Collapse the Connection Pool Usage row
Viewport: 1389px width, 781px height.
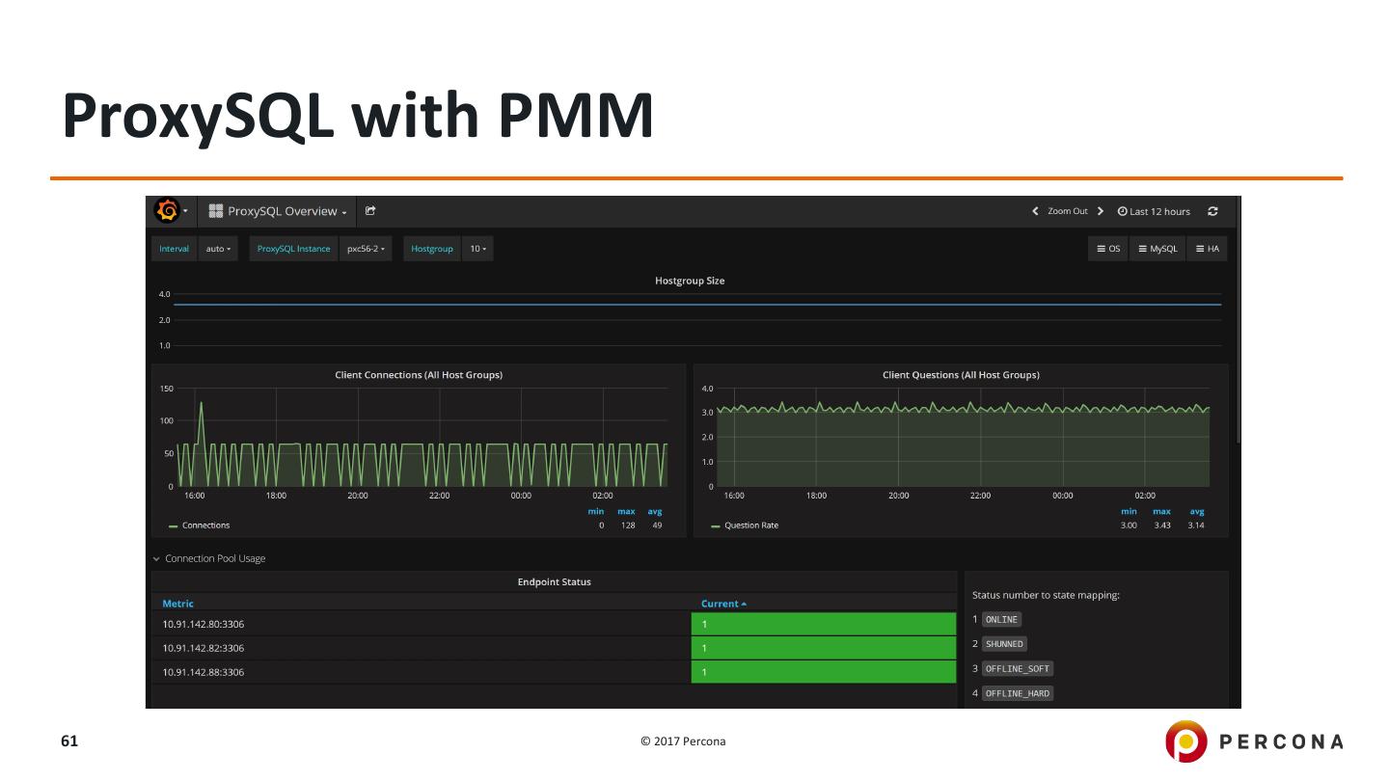pyautogui.click(x=208, y=558)
